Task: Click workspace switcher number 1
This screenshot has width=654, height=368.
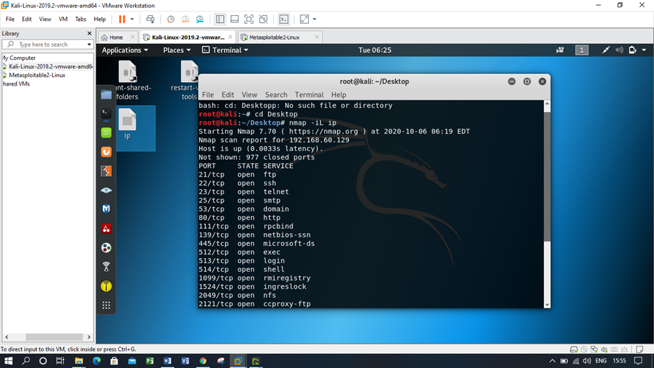Action: pos(582,50)
